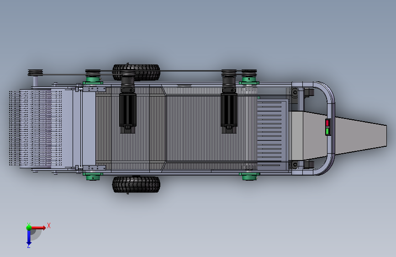
Task: Click the green Y axis dot of the triad
Action: click(x=29, y=228)
